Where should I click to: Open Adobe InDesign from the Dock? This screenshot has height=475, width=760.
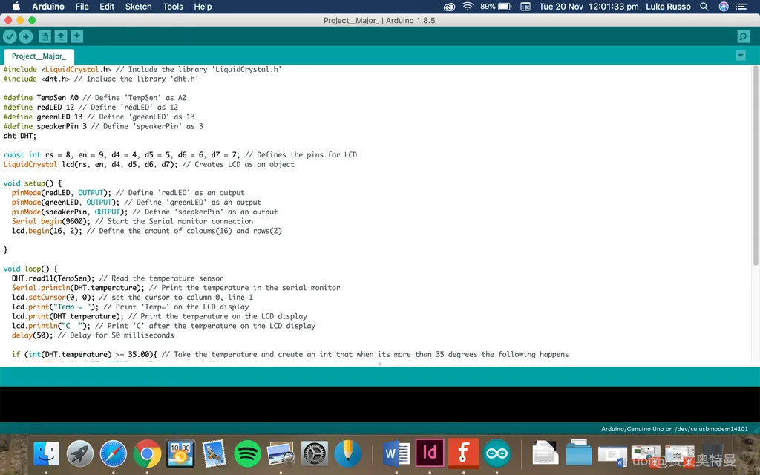coord(430,453)
